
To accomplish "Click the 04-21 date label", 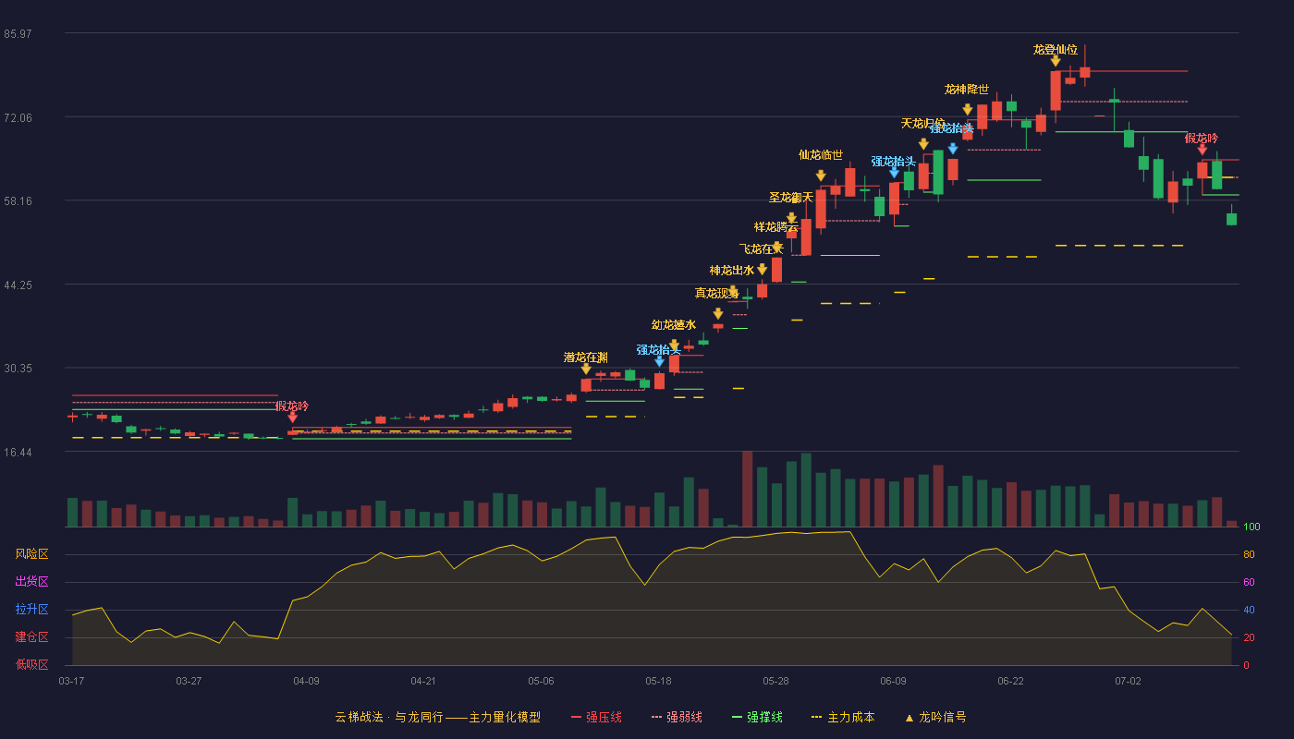I will (423, 681).
